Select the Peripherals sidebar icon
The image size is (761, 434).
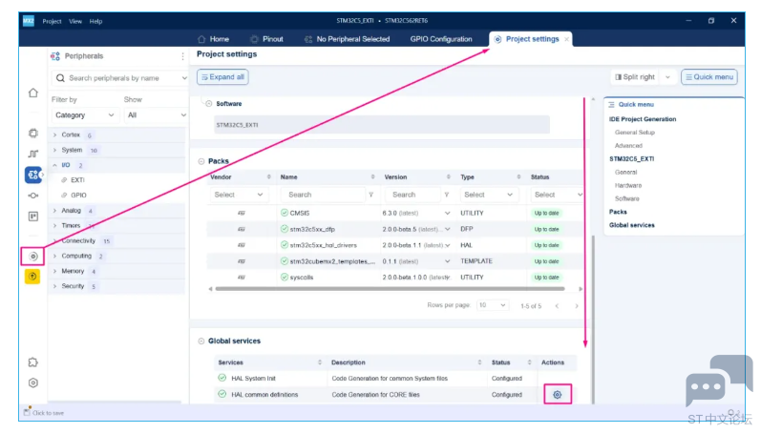pos(33,175)
